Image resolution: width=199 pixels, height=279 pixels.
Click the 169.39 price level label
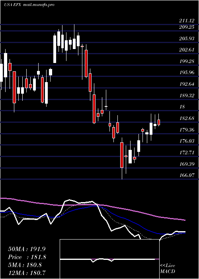(x=186, y=164)
